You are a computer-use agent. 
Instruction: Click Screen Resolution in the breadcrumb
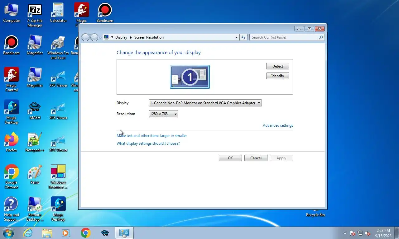pos(149,37)
